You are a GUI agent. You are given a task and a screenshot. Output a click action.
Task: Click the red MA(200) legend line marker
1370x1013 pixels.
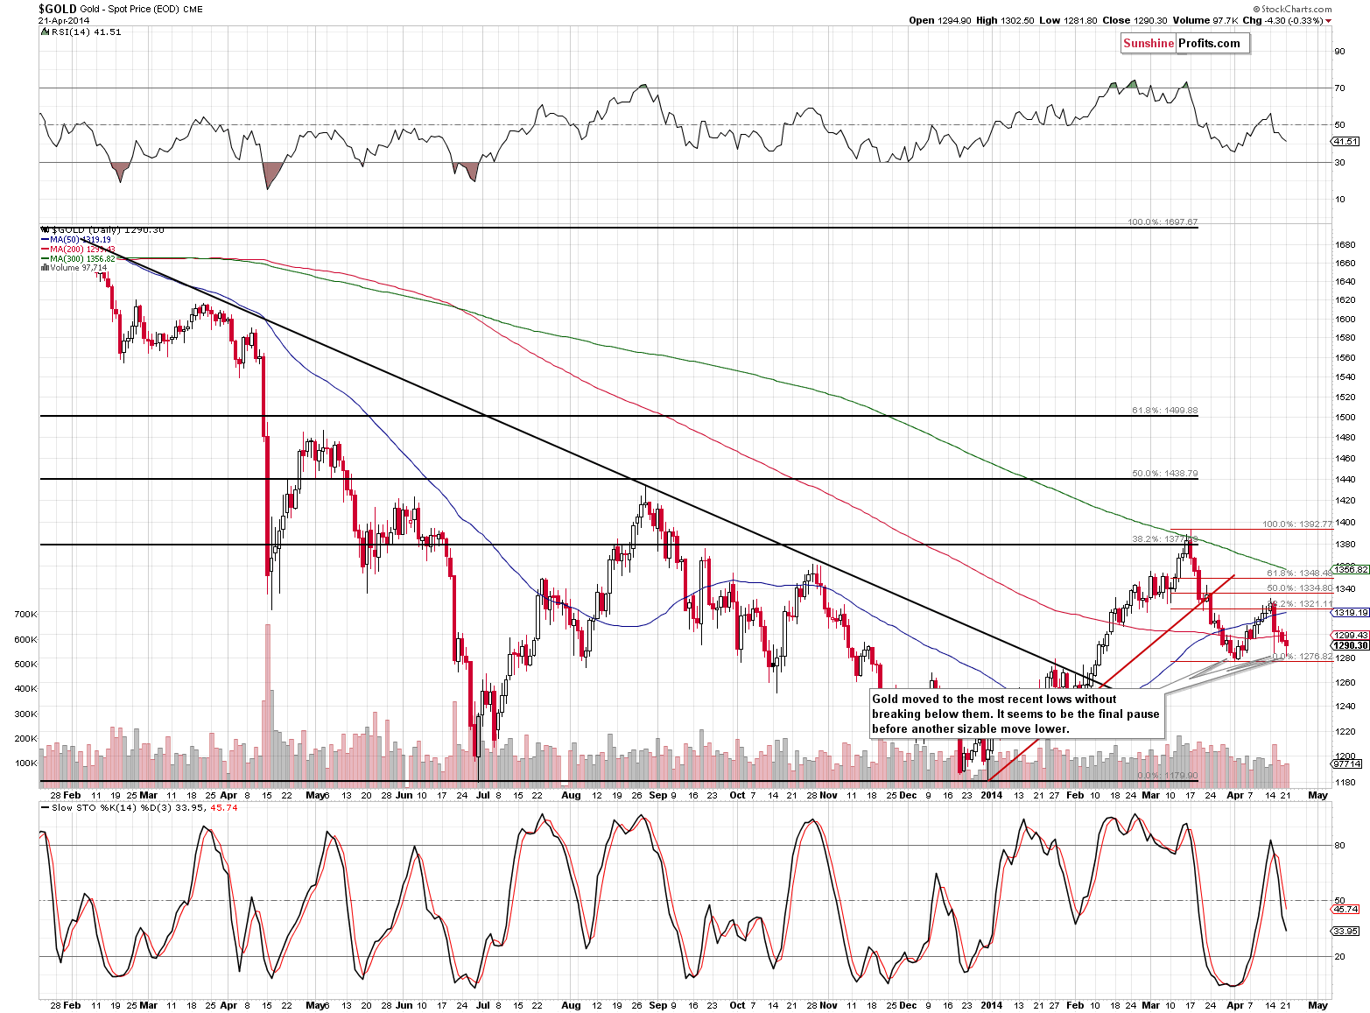coord(45,250)
